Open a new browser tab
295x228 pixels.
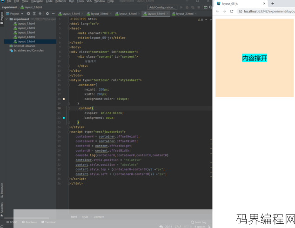pos(273,4)
